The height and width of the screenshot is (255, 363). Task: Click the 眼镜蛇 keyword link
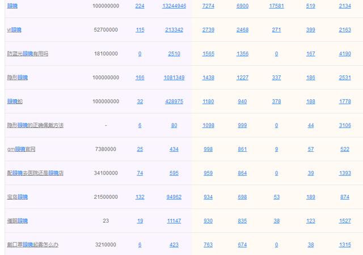(15, 101)
